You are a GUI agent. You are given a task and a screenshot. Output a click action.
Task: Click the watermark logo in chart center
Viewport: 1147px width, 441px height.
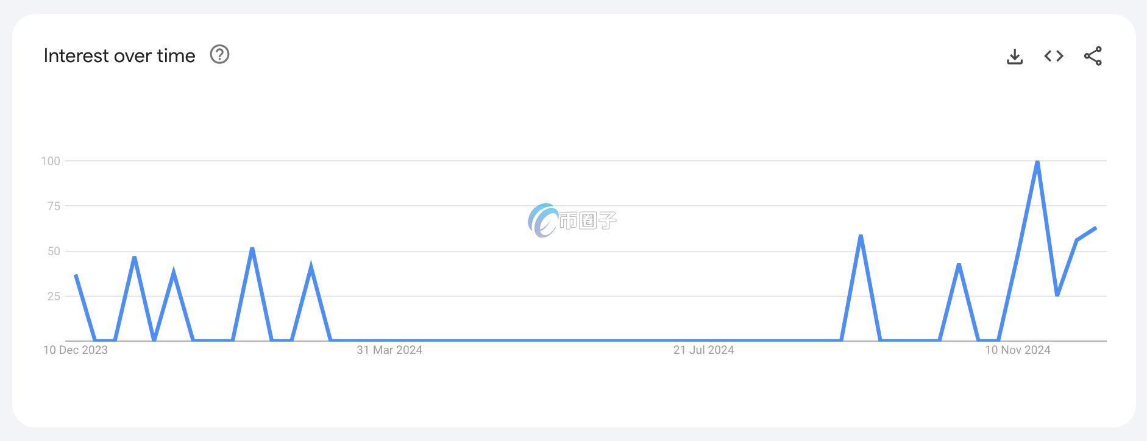coord(572,220)
